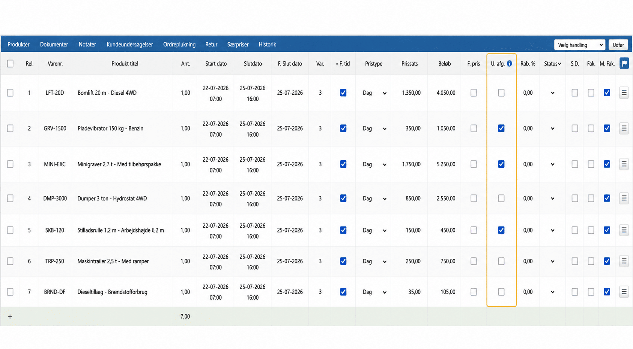The image size is (633, 349).
Task: Click the blue flag icon in header
Action: tap(624, 63)
